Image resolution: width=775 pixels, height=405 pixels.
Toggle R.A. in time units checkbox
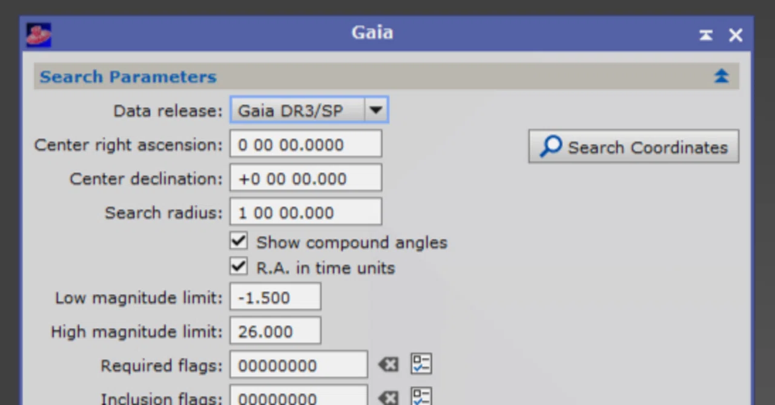pyautogui.click(x=239, y=266)
